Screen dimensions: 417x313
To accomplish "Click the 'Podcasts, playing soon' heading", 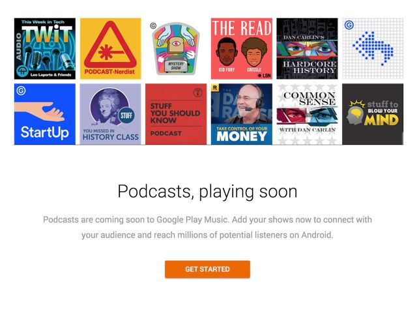I will pyautogui.click(x=207, y=191).
